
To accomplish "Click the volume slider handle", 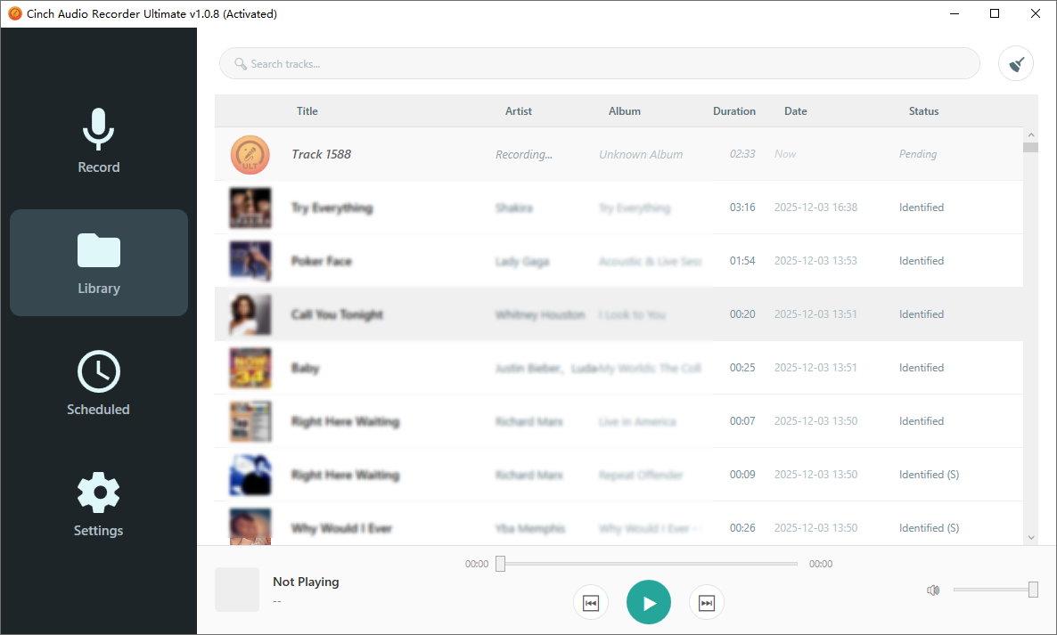I will (1033, 590).
